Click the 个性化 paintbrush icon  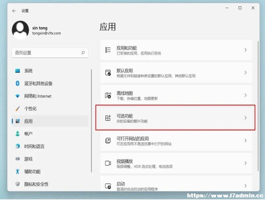[x=18, y=108]
